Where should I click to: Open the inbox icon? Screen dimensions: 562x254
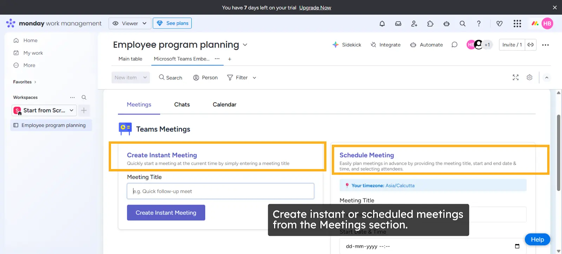[398, 23]
